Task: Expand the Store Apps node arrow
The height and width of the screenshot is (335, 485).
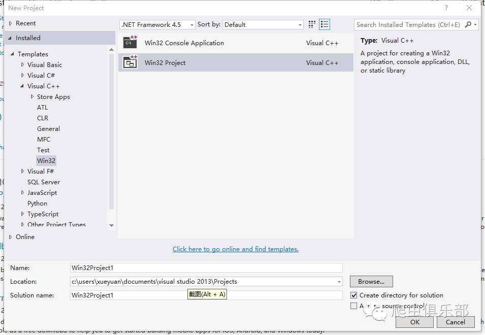Action: [32, 96]
